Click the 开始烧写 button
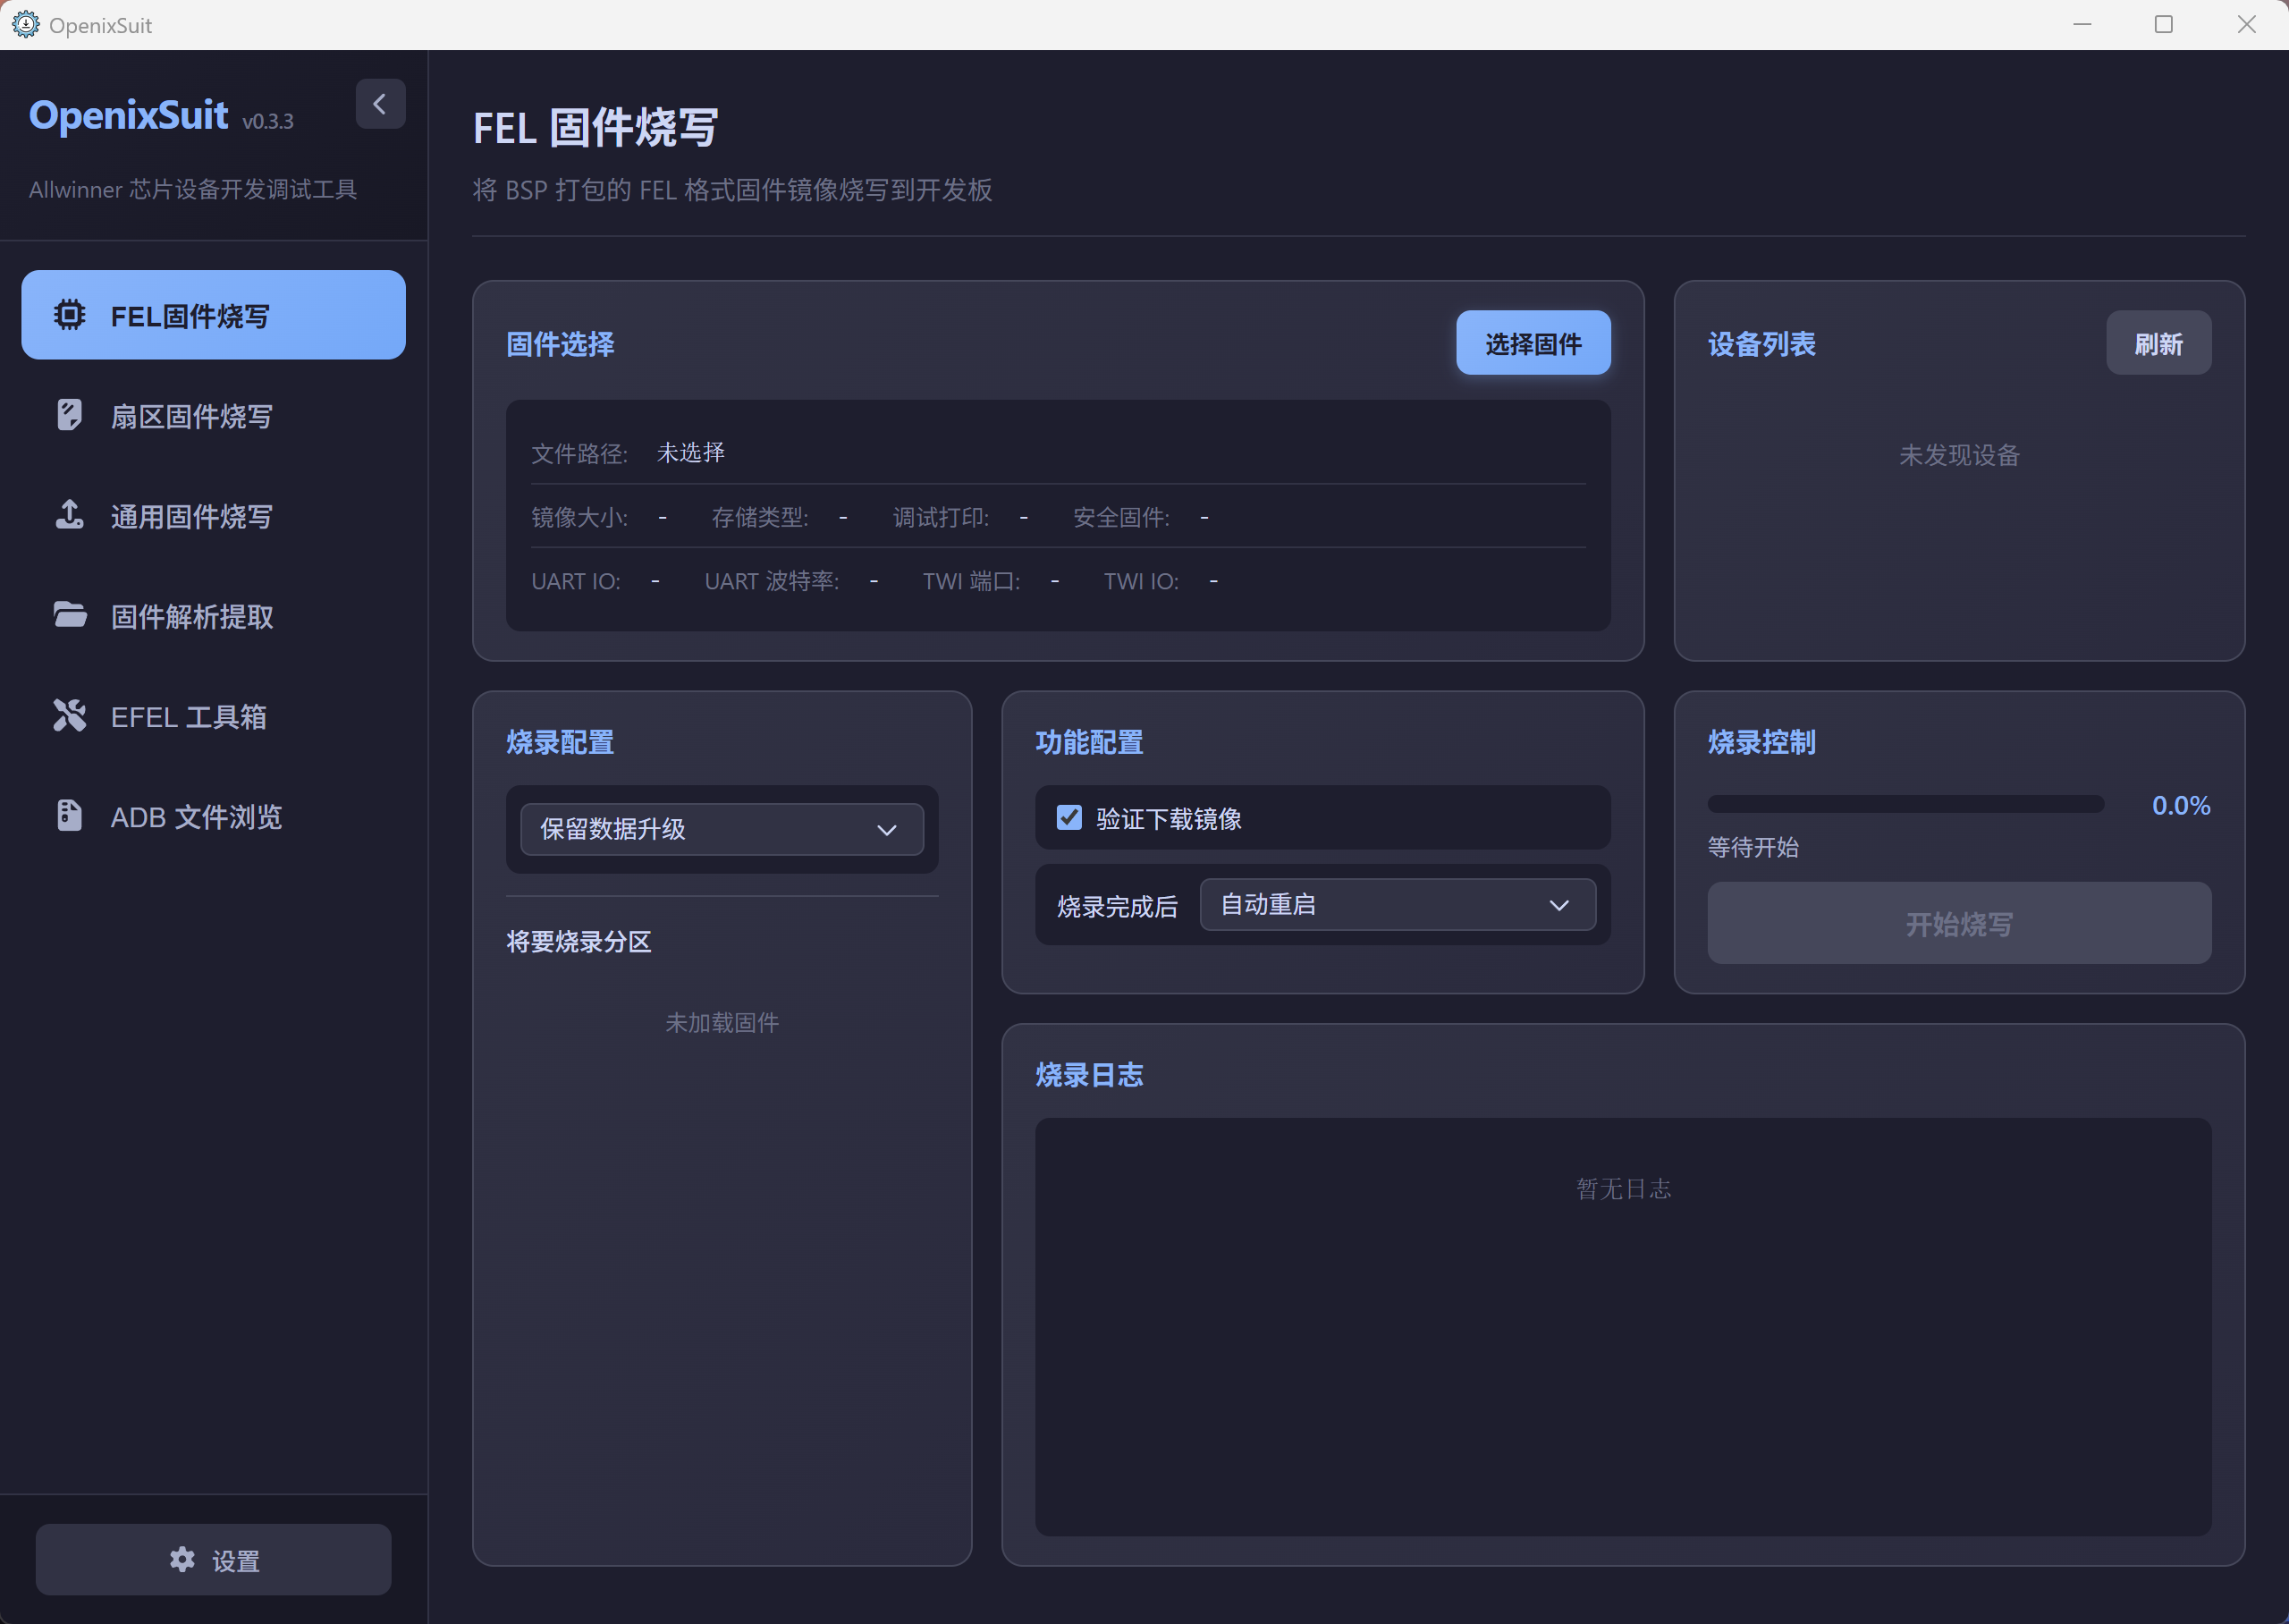This screenshot has width=2289, height=1624. (1958, 923)
